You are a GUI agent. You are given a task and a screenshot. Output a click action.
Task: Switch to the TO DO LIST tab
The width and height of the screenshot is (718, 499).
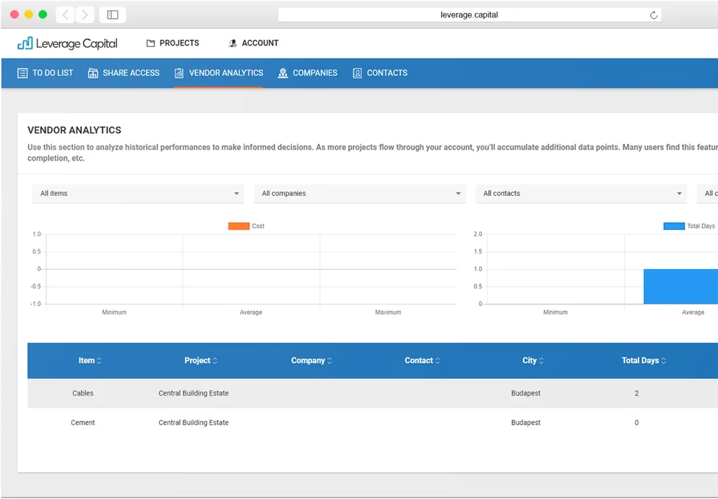pos(46,73)
